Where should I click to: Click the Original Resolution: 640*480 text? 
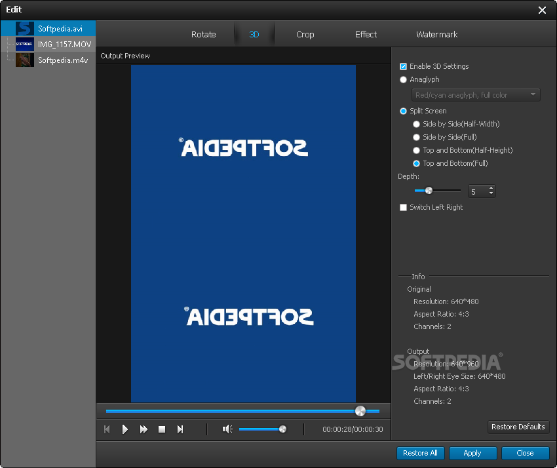pyautogui.click(x=446, y=302)
